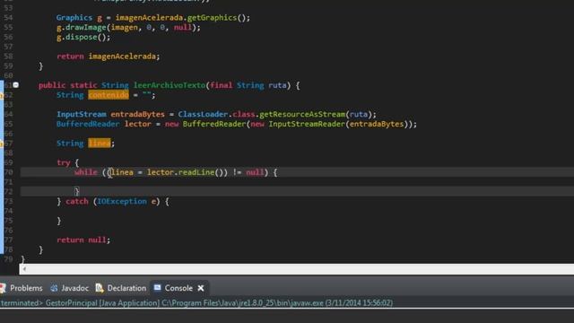The height and width of the screenshot is (323, 574).
Task: Click the highlighted 'linea' declaration
Action: (100, 144)
